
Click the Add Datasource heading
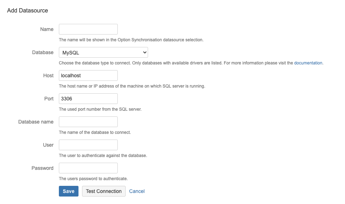pyautogui.click(x=27, y=11)
